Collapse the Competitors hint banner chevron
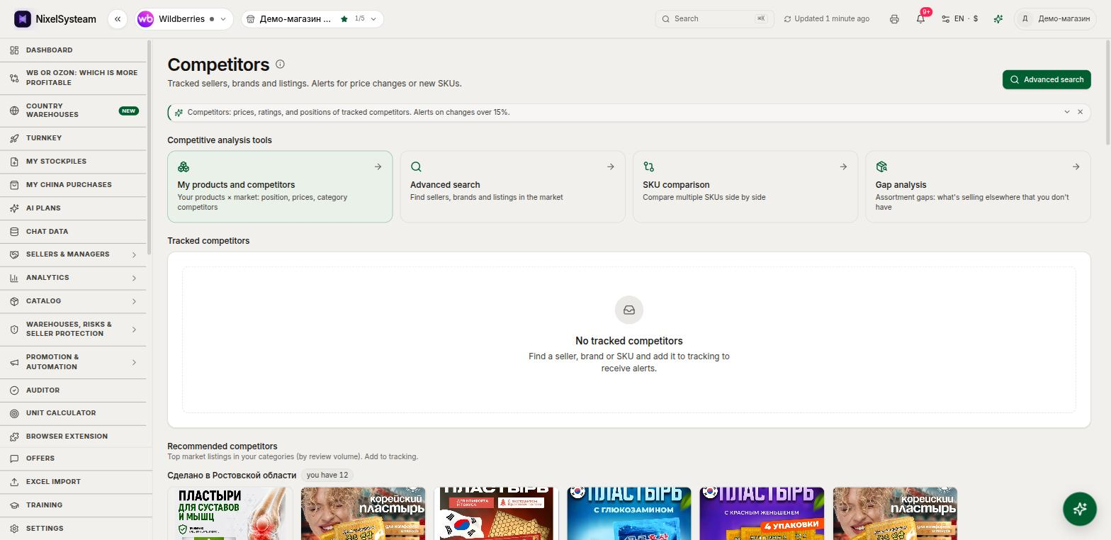The height and width of the screenshot is (540, 1111). tap(1067, 112)
